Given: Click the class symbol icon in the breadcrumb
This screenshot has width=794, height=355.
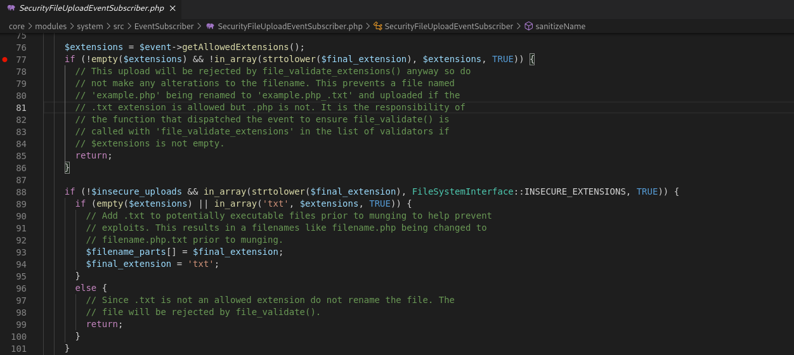Looking at the screenshot, I should (x=377, y=27).
